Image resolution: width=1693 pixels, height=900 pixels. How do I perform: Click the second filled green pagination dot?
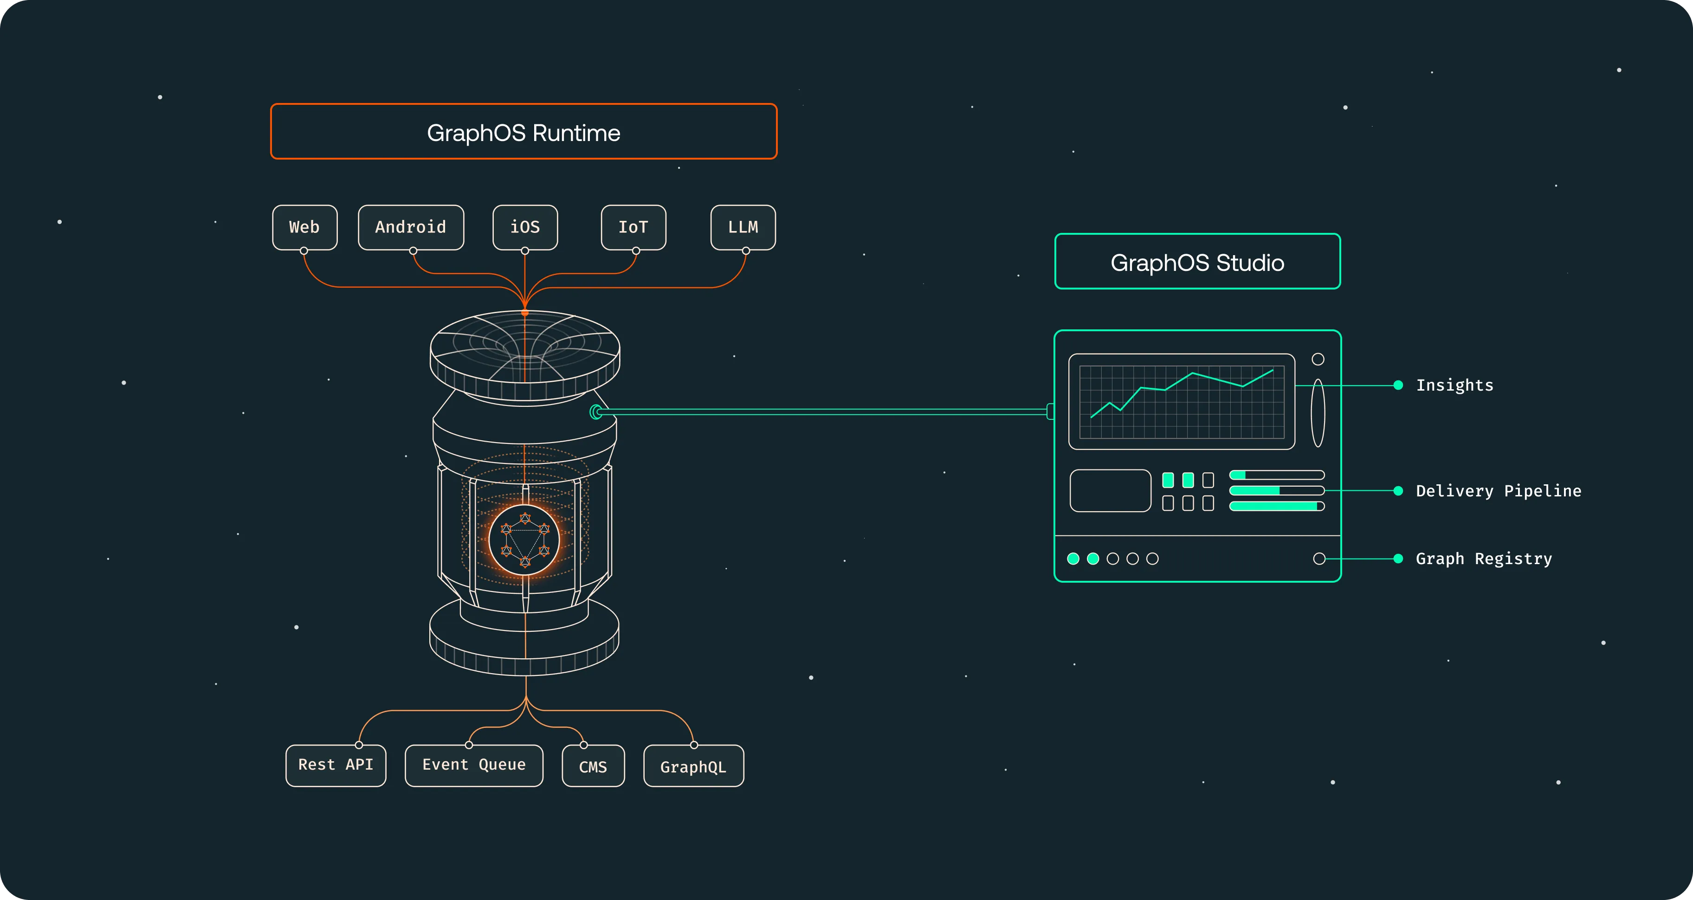pyautogui.click(x=1093, y=559)
